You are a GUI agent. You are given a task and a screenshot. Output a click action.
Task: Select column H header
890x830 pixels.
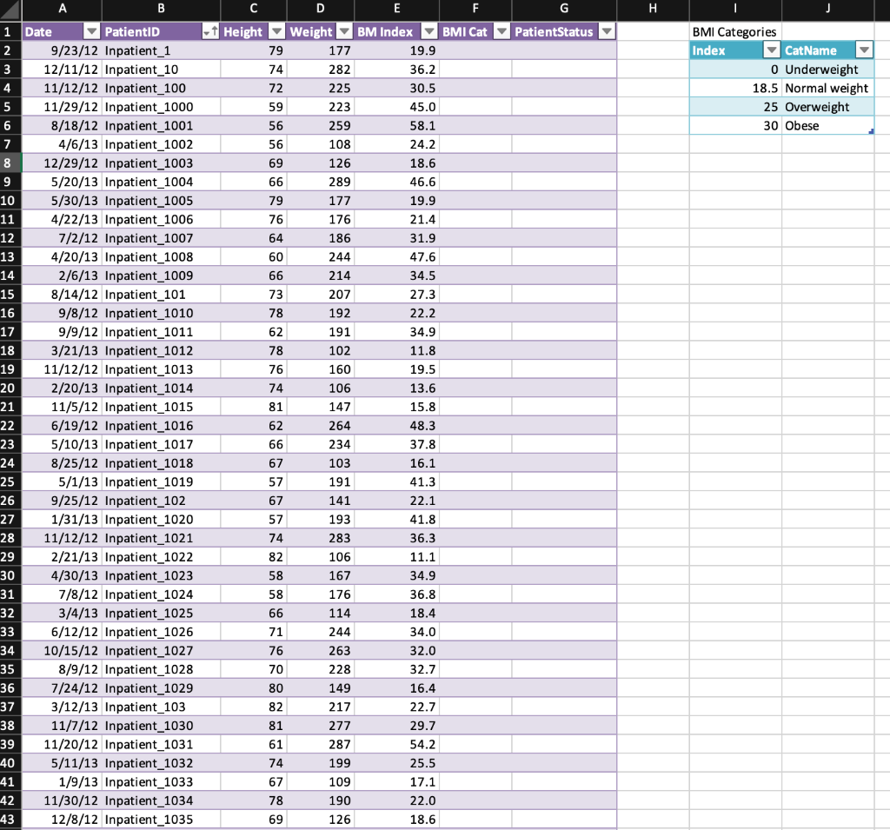[653, 9]
